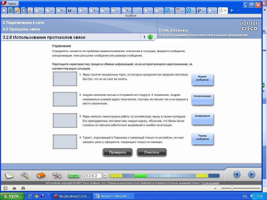Go to previous page with left arrow

click(237, 174)
